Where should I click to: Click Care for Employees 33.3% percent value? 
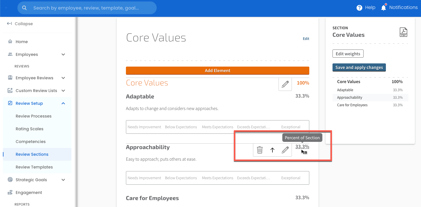coord(302,197)
